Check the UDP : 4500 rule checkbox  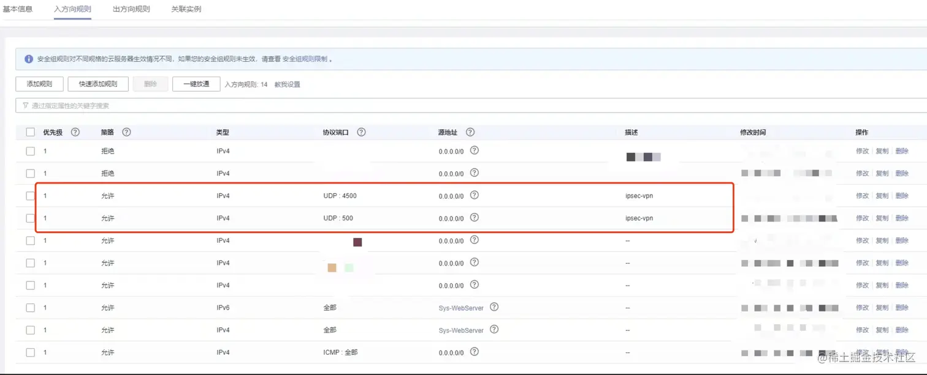31,196
